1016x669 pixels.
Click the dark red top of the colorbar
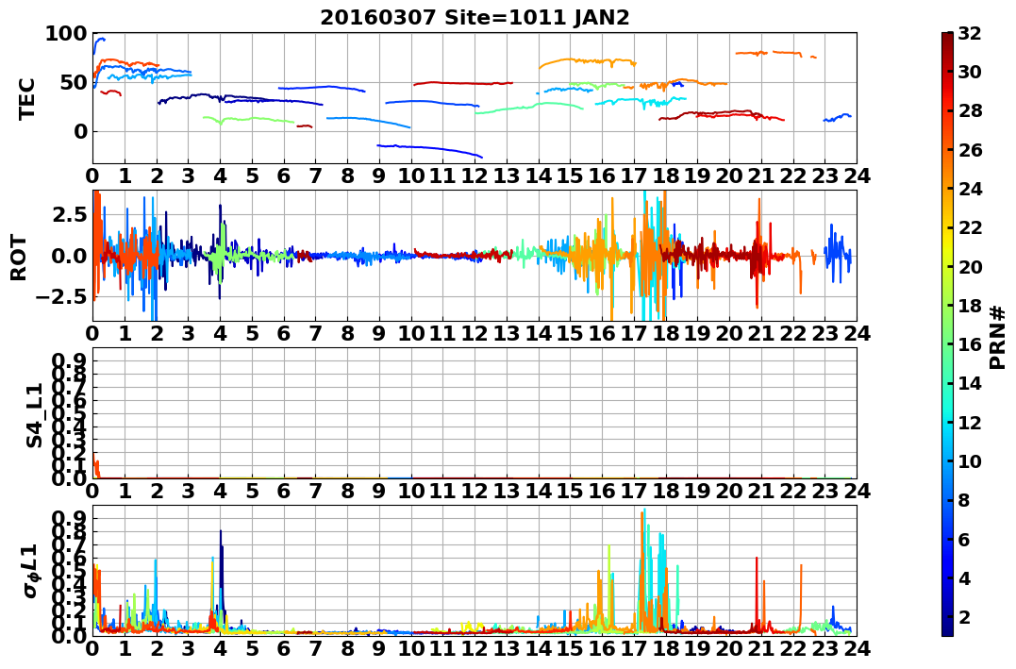point(947,38)
